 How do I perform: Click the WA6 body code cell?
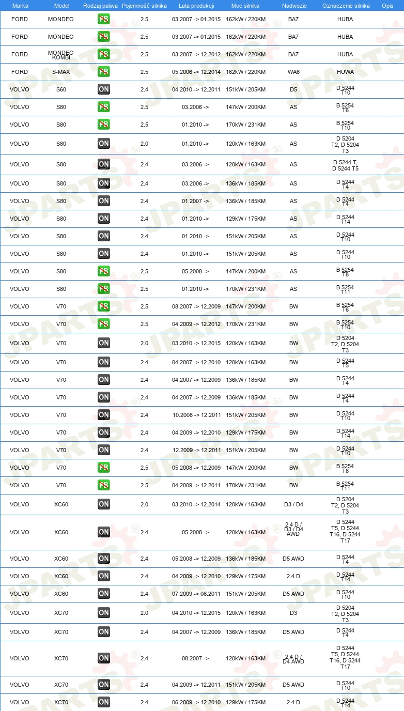click(x=293, y=72)
